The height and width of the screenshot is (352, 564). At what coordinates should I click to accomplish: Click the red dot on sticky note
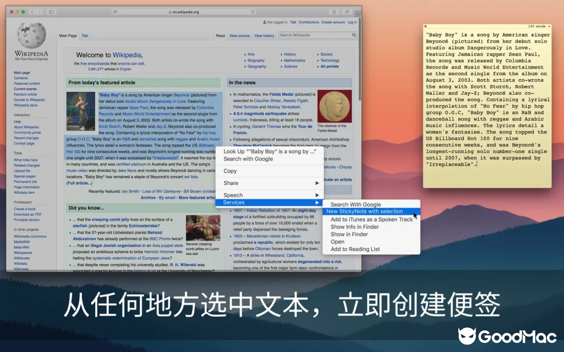(x=426, y=26)
